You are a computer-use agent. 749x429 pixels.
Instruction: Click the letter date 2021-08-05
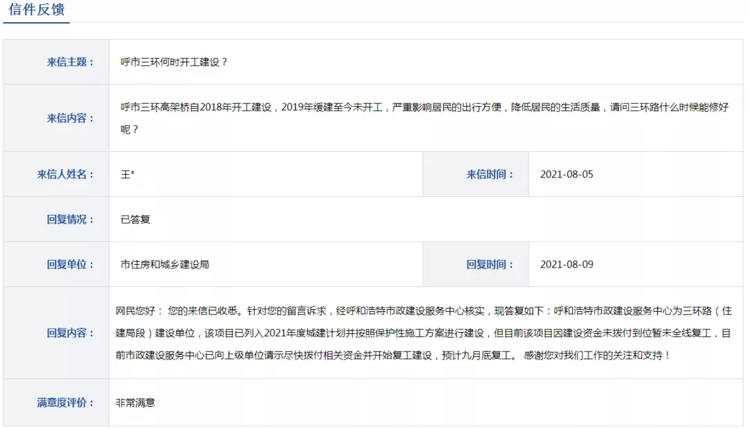click(567, 174)
